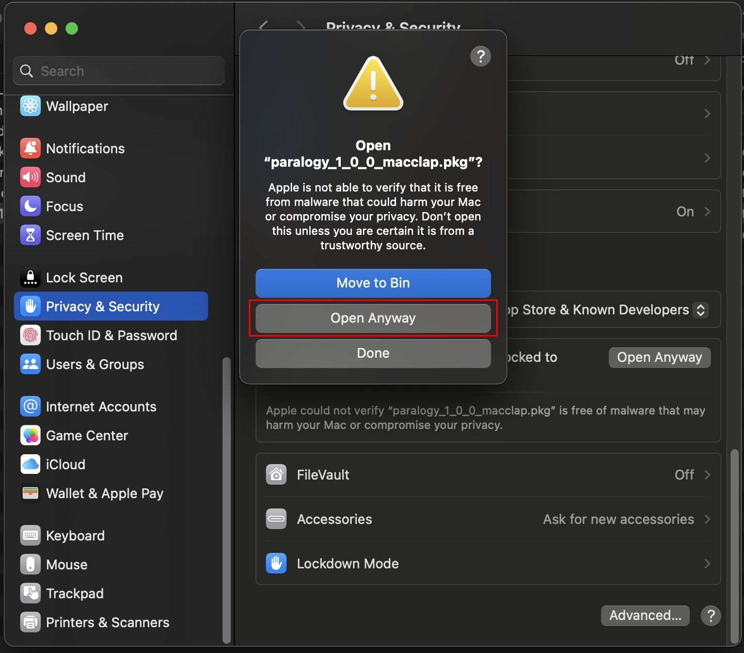Open Focus moon icon
The width and height of the screenshot is (744, 653).
click(30, 206)
